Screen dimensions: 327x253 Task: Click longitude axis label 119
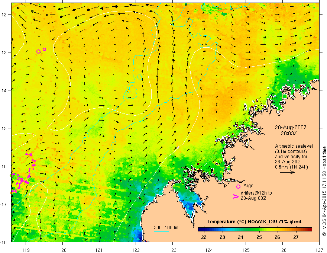26,250
